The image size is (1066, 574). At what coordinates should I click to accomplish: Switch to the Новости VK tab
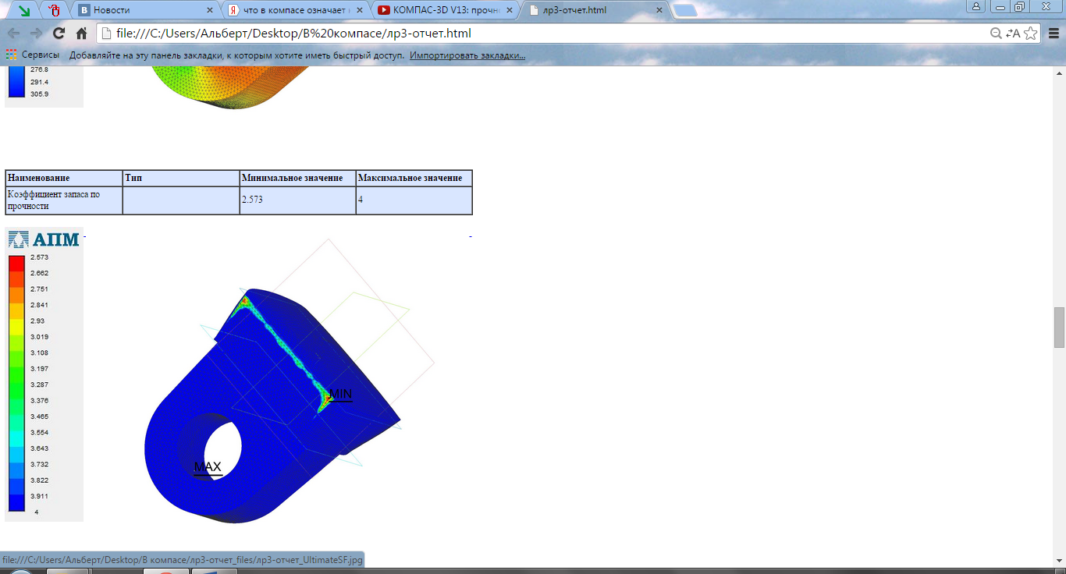click(144, 10)
